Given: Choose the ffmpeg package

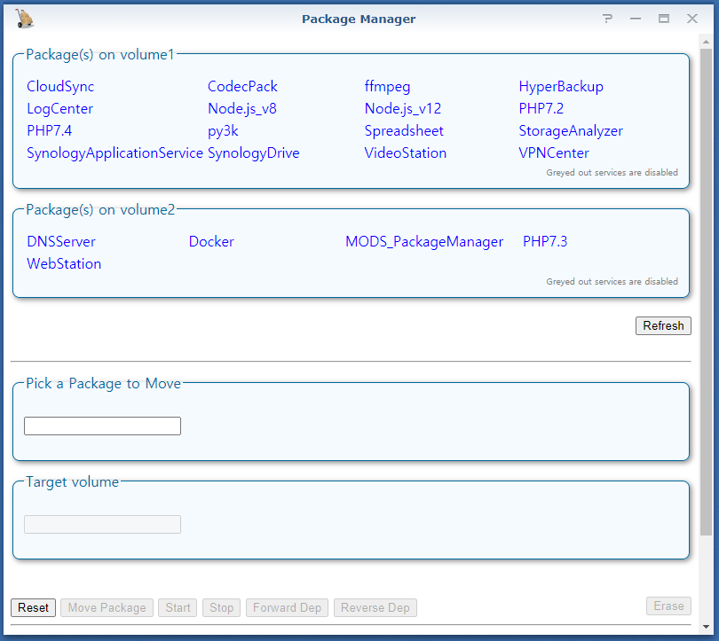Looking at the screenshot, I should click(x=388, y=87).
